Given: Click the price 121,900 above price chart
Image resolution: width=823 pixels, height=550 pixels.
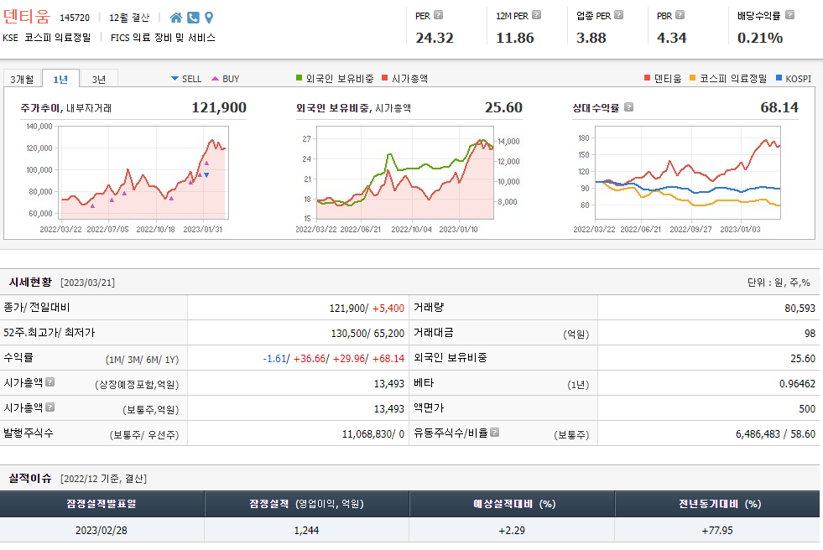Looking at the screenshot, I should pyautogui.click(x=219, y=107).
